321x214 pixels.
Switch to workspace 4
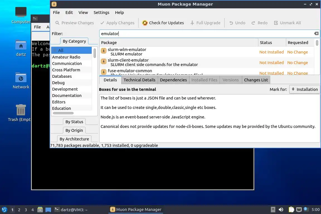click(33, 210)
